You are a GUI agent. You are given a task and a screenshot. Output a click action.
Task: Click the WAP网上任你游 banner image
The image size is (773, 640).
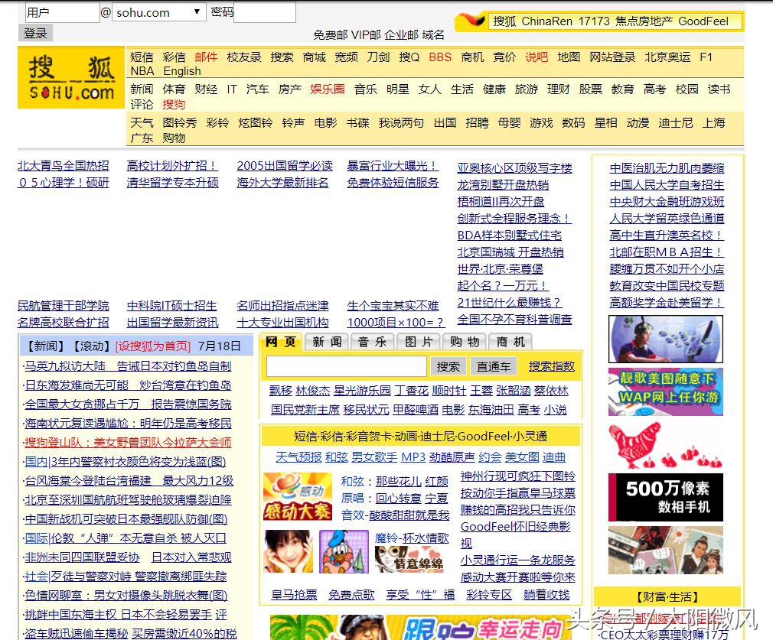pyautogui.click(x=665, y=392)
